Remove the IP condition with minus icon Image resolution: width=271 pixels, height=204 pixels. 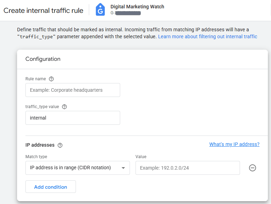point(252,168)
